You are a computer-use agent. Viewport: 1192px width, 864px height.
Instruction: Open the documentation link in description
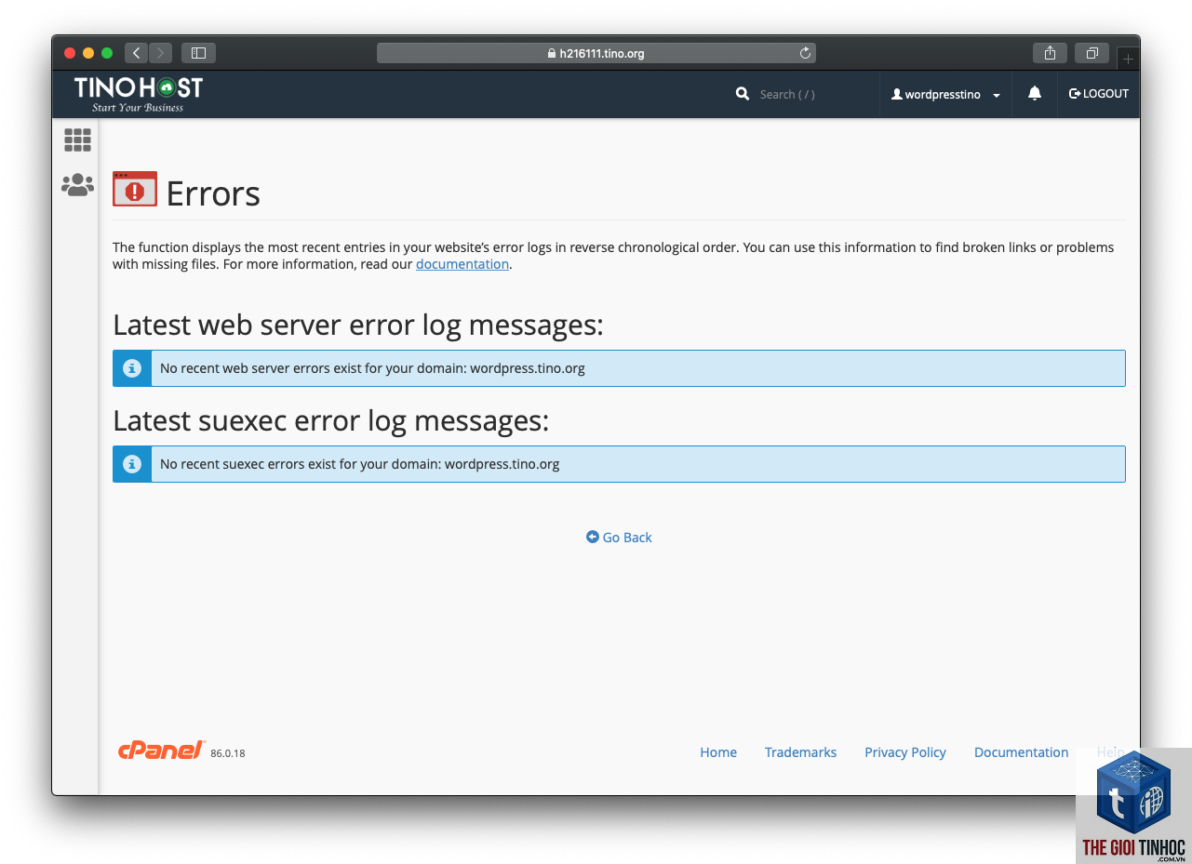[462, 264]
